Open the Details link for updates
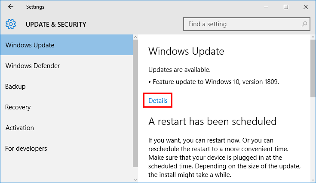This screenshot has width=316, height=183. (158, 101)
